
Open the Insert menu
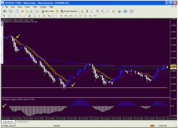20,7
